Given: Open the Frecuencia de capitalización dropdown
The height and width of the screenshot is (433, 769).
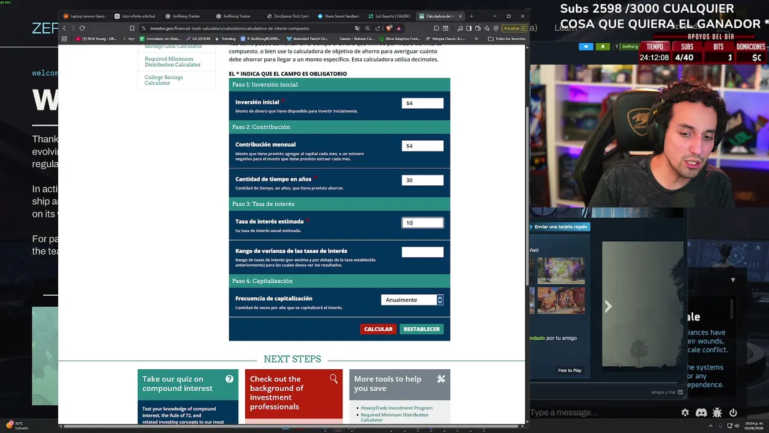Looking at the screenshot, I should (x=412, y=299).
